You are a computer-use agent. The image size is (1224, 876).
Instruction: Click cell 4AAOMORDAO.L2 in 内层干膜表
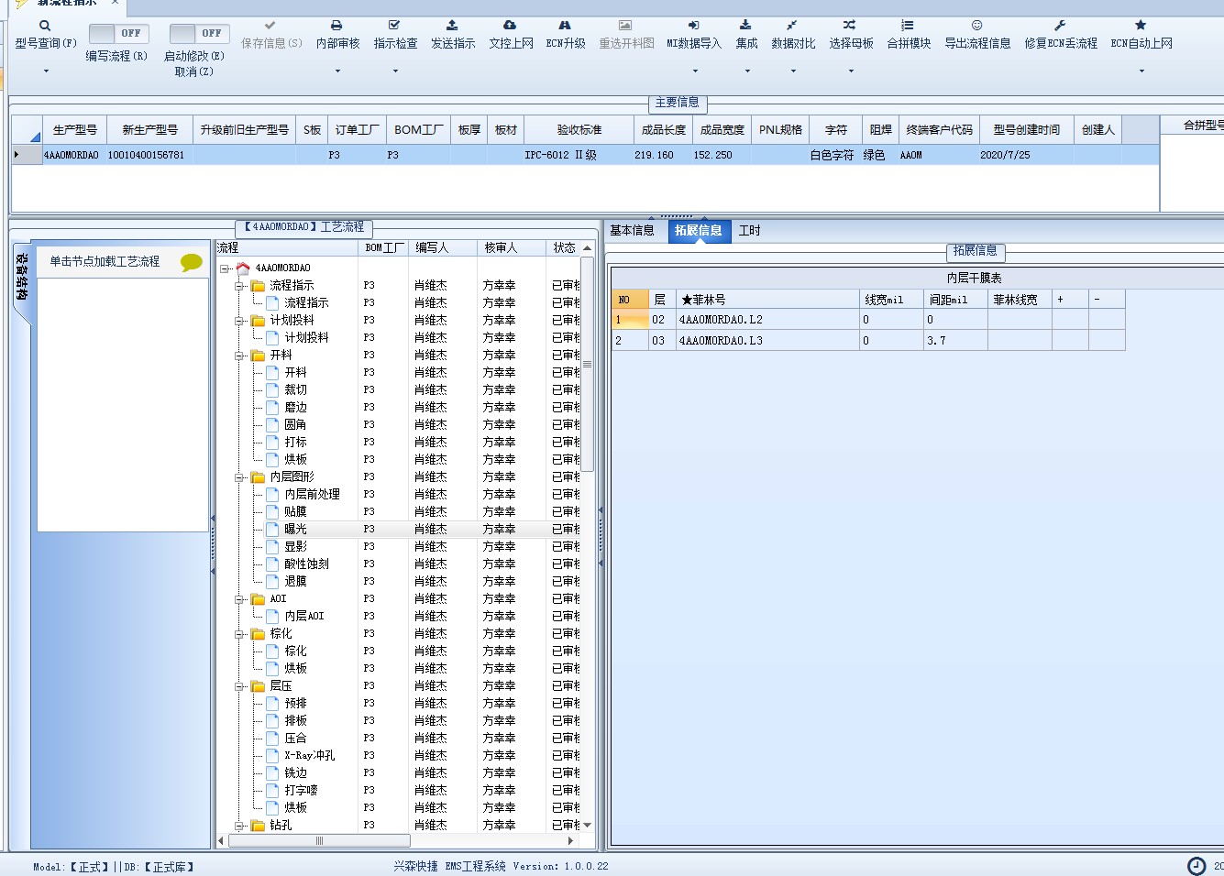click(x=767, y=320)
